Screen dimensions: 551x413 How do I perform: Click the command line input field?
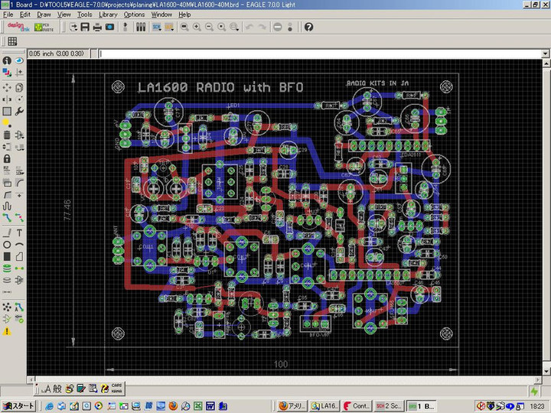tap(321, 54)
